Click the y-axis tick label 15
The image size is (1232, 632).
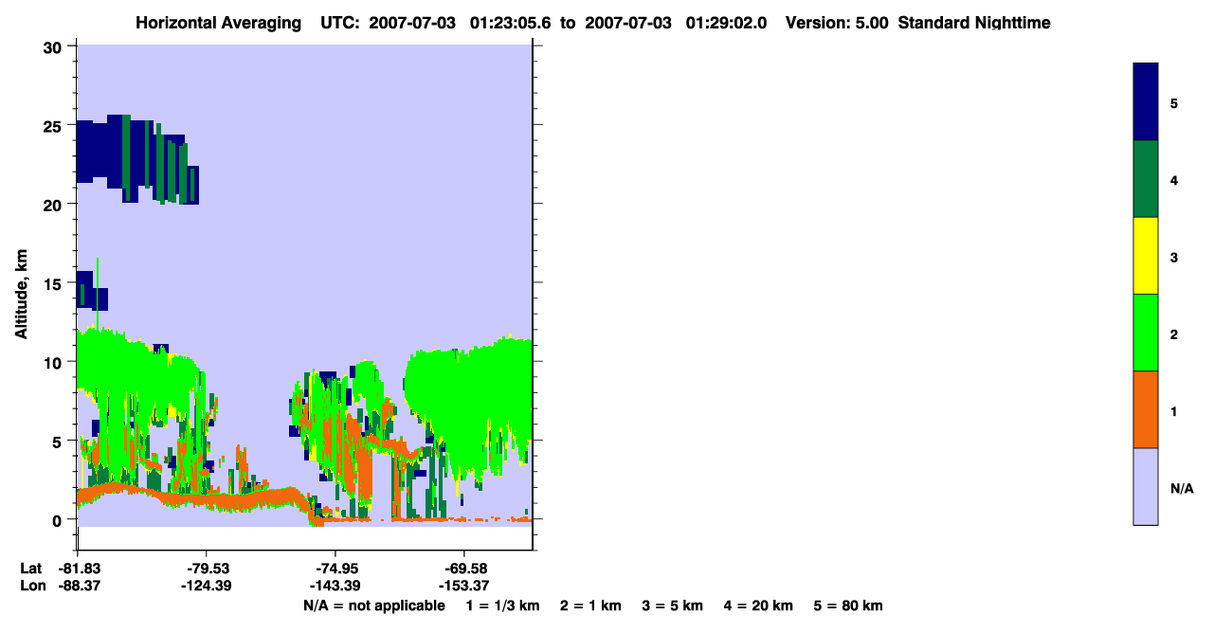point(54,282)
